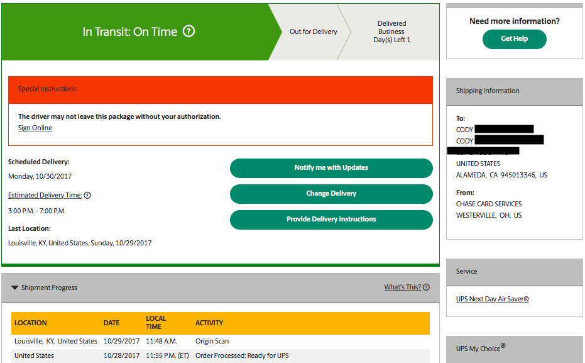Click the driver authorization notice text
Viewport: 585px width, 363px height.
119,116
